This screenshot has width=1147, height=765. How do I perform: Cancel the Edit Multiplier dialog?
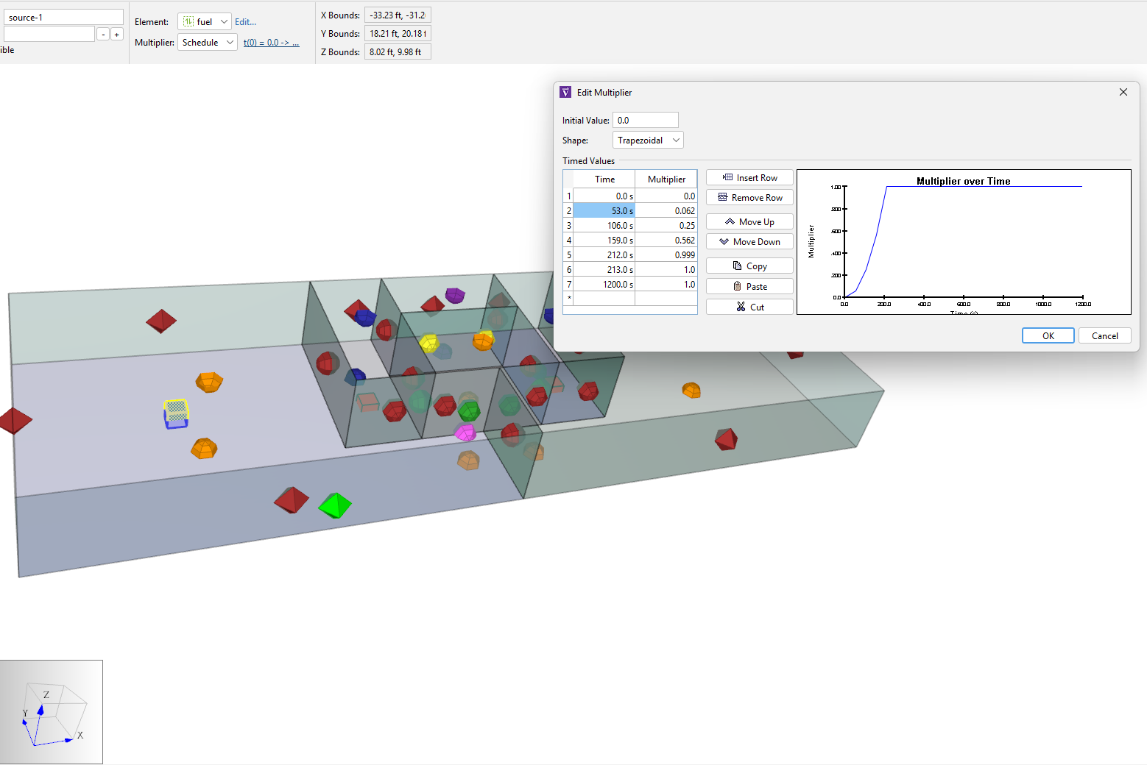point(1104,336)
